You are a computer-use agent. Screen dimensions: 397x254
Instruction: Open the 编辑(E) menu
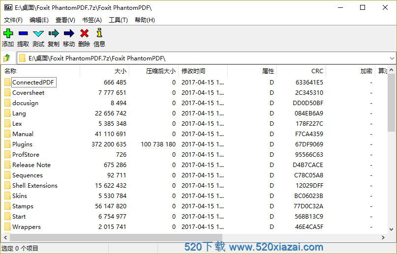tap(39, 20)
